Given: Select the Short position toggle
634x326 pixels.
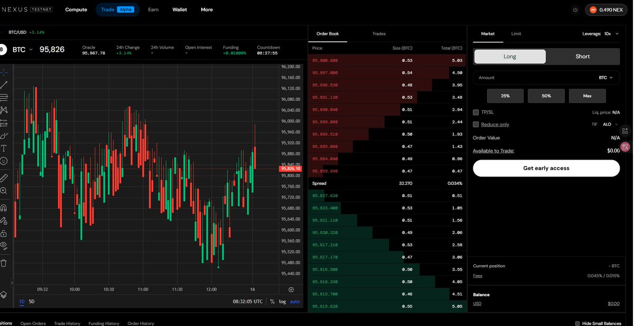Looking at the screenshot, I should click(x=583, y=57).
